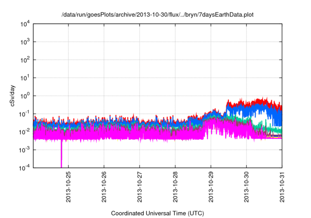Viewport: 311px width, 218px height.
Task: Click the 2013-10-27 date label
Action: click(139, 187)
